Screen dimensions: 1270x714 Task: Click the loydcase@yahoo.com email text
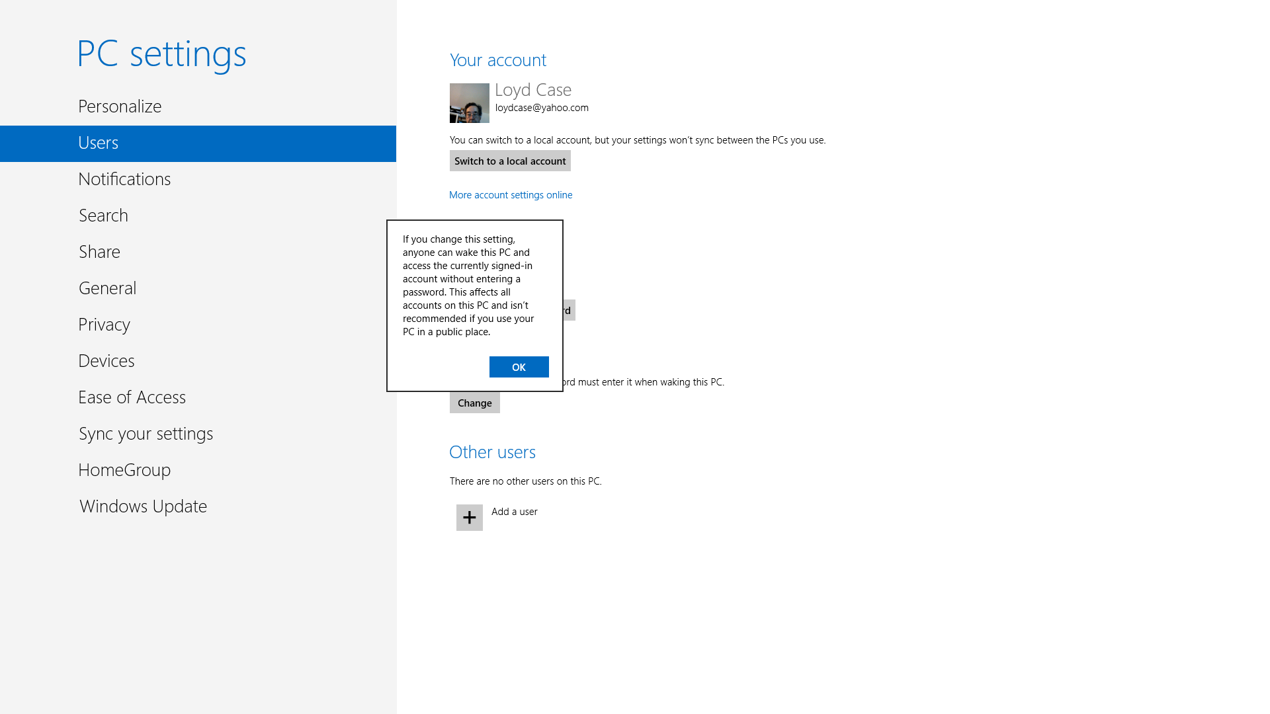click(541, 108)
